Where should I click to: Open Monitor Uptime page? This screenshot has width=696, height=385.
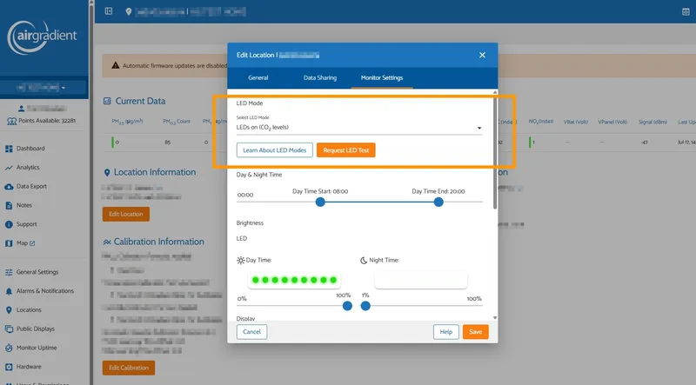click(x=37, y=348)
